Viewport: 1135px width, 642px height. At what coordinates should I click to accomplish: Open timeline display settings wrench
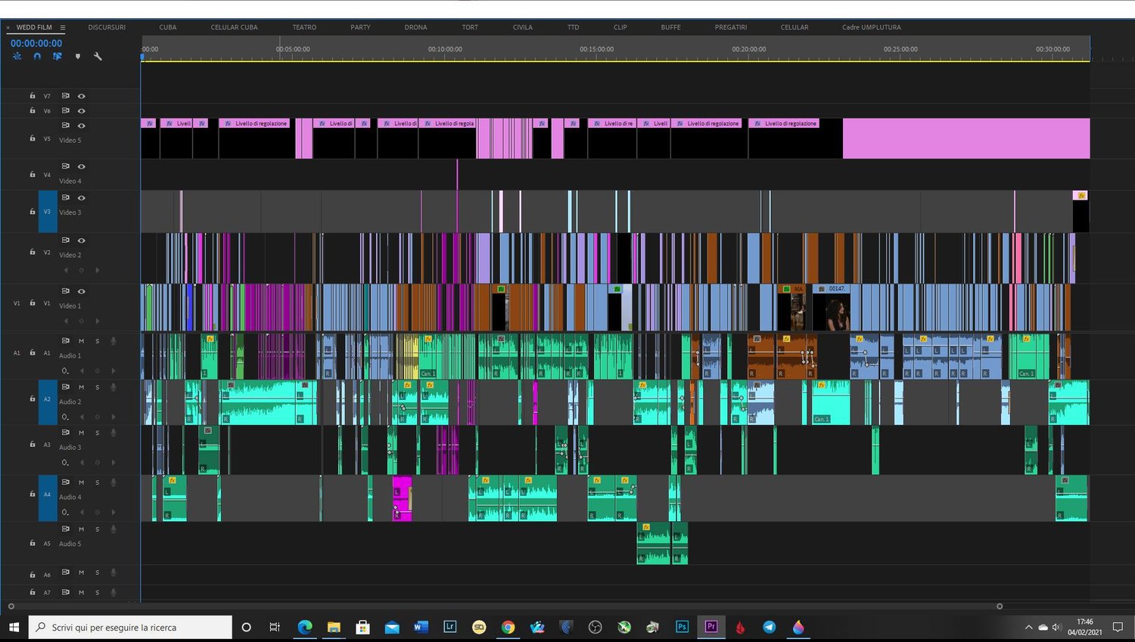coord(98,56)
